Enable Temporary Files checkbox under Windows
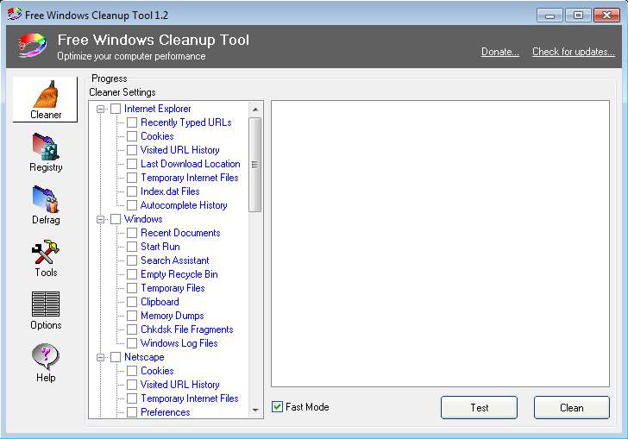 pyautogui.click(x=132, y=288)
